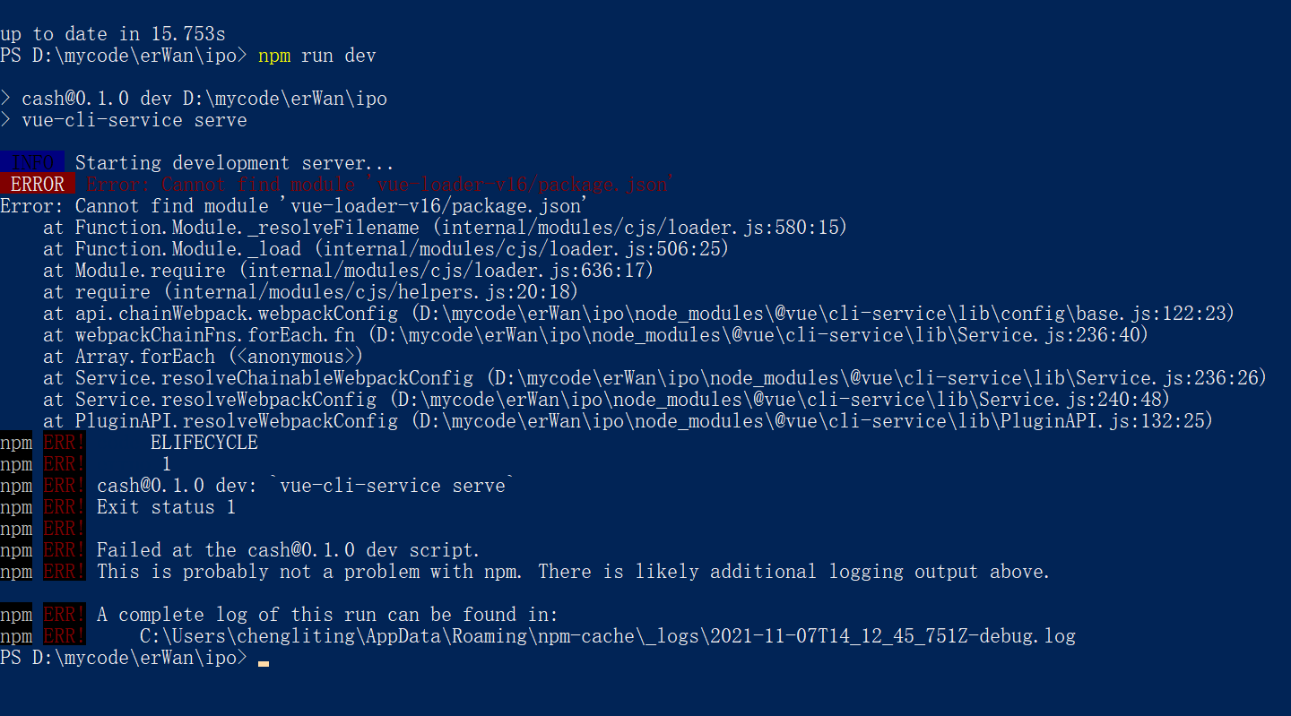The height and width of the screenshot is (716, 1291).
Task: Click the "up to date in 15.753s" text
Action: coord(113,34)
